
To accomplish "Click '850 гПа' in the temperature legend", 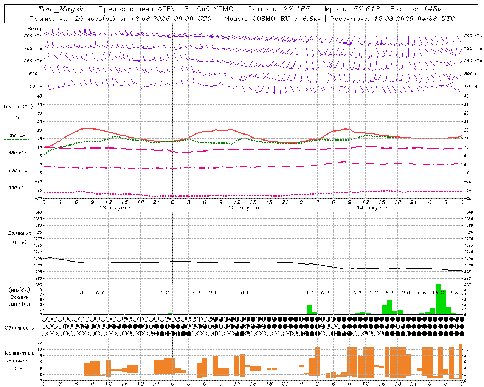I will click(x=17, y=153).
